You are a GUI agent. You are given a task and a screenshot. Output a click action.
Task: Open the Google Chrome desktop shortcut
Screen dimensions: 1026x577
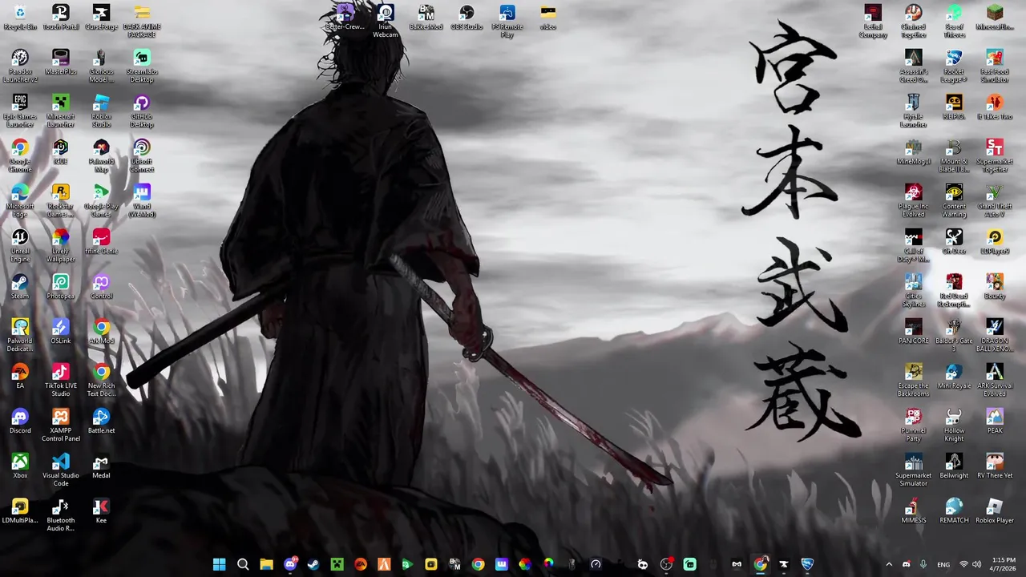pyautogui.click(x=20, y=156)
